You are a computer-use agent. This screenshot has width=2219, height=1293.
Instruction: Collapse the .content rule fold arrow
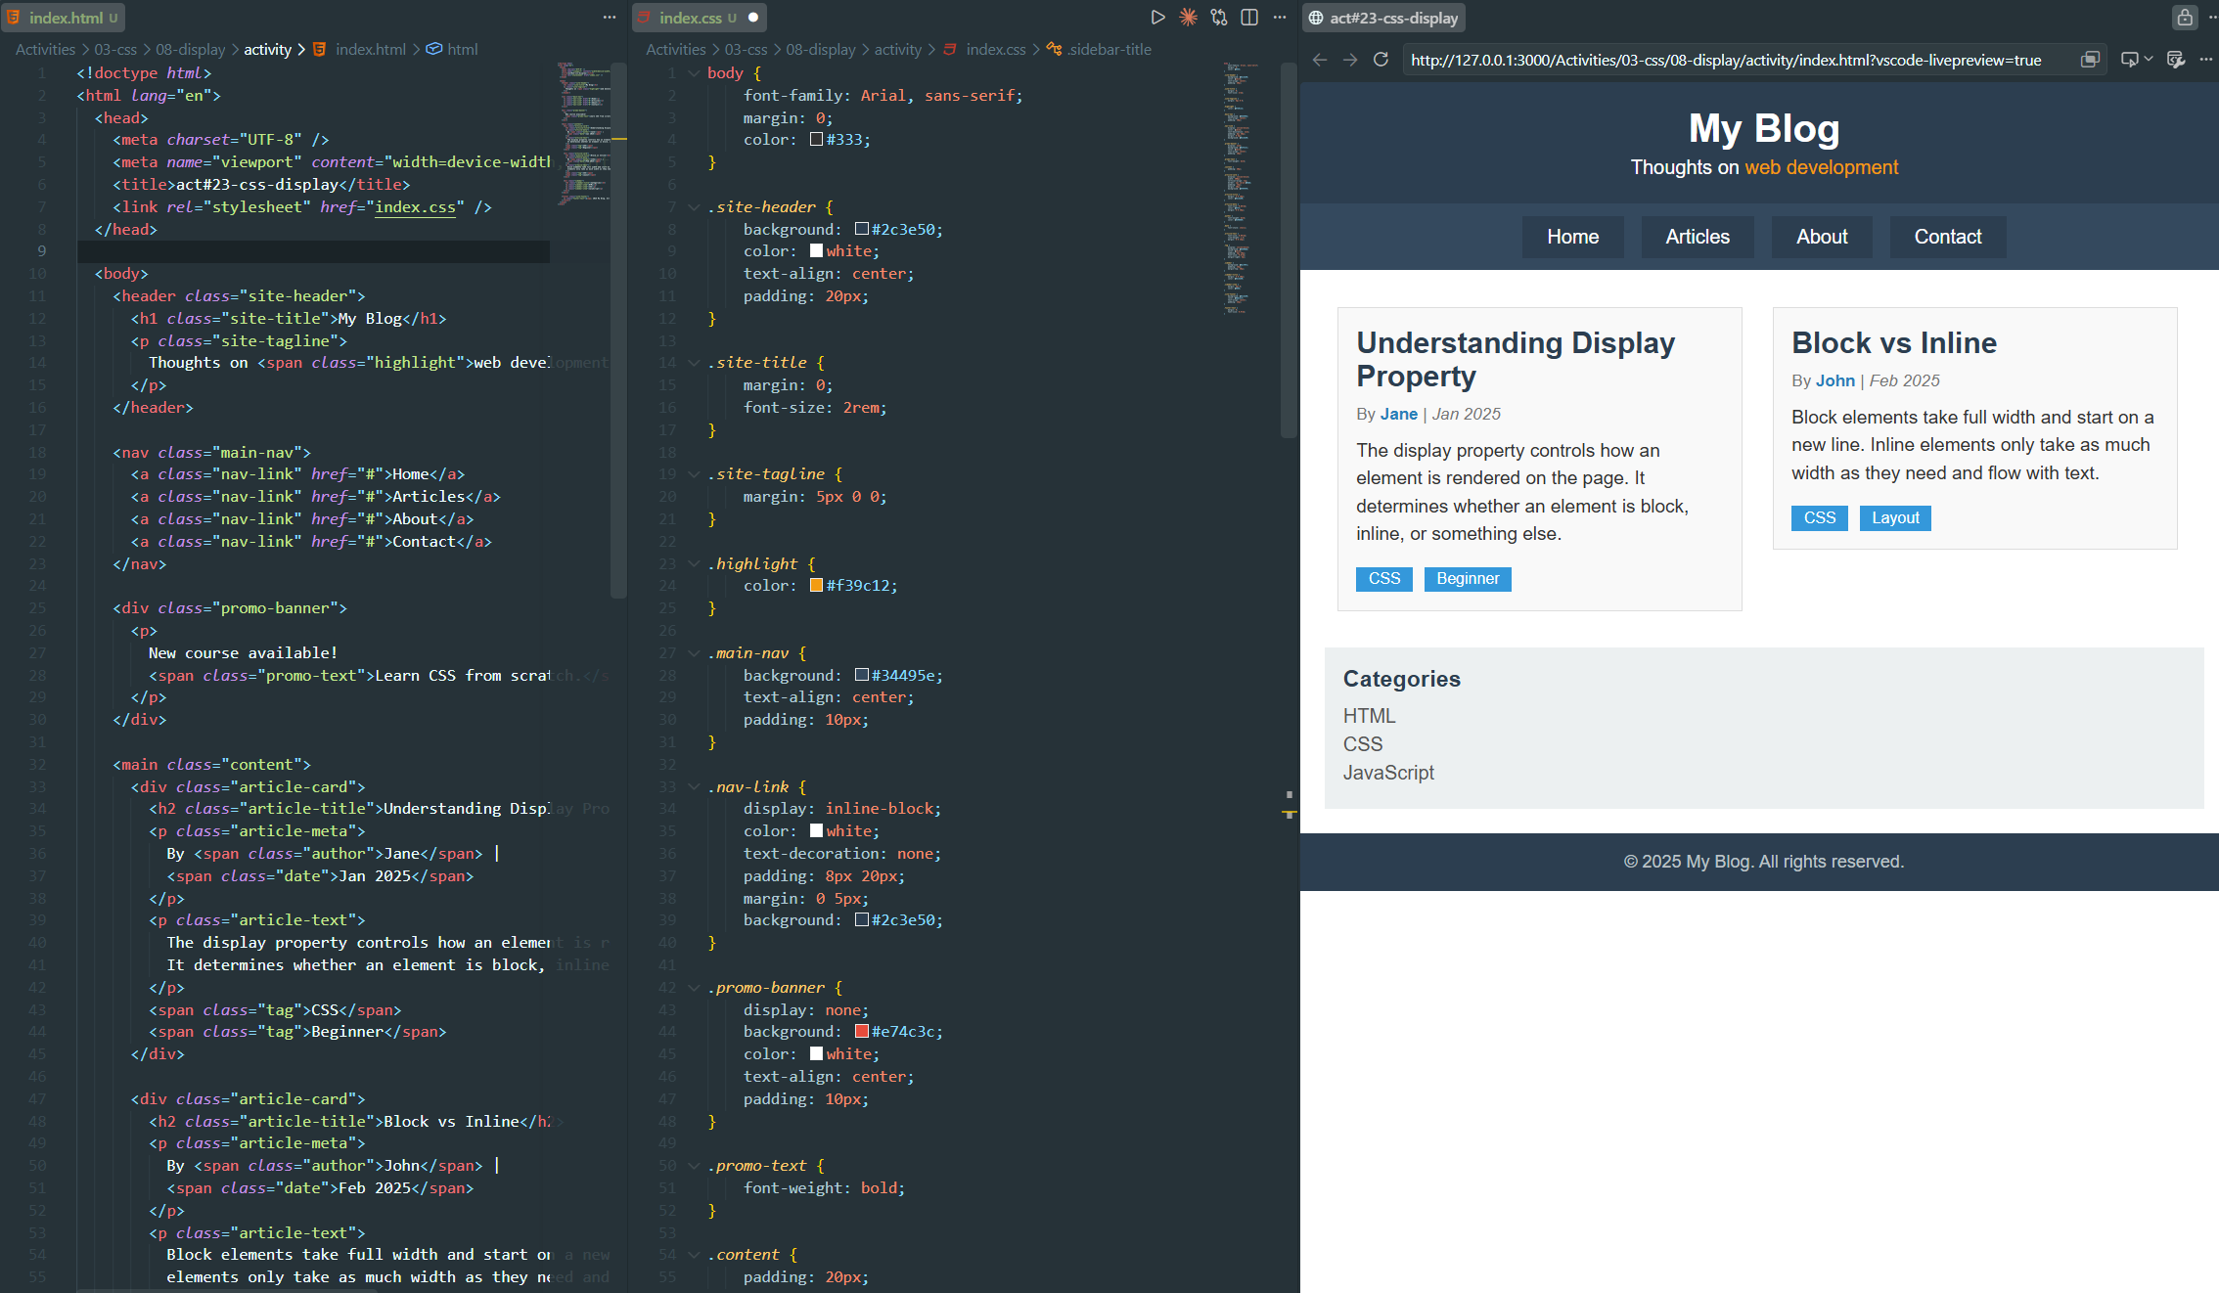click(694, 1255)
